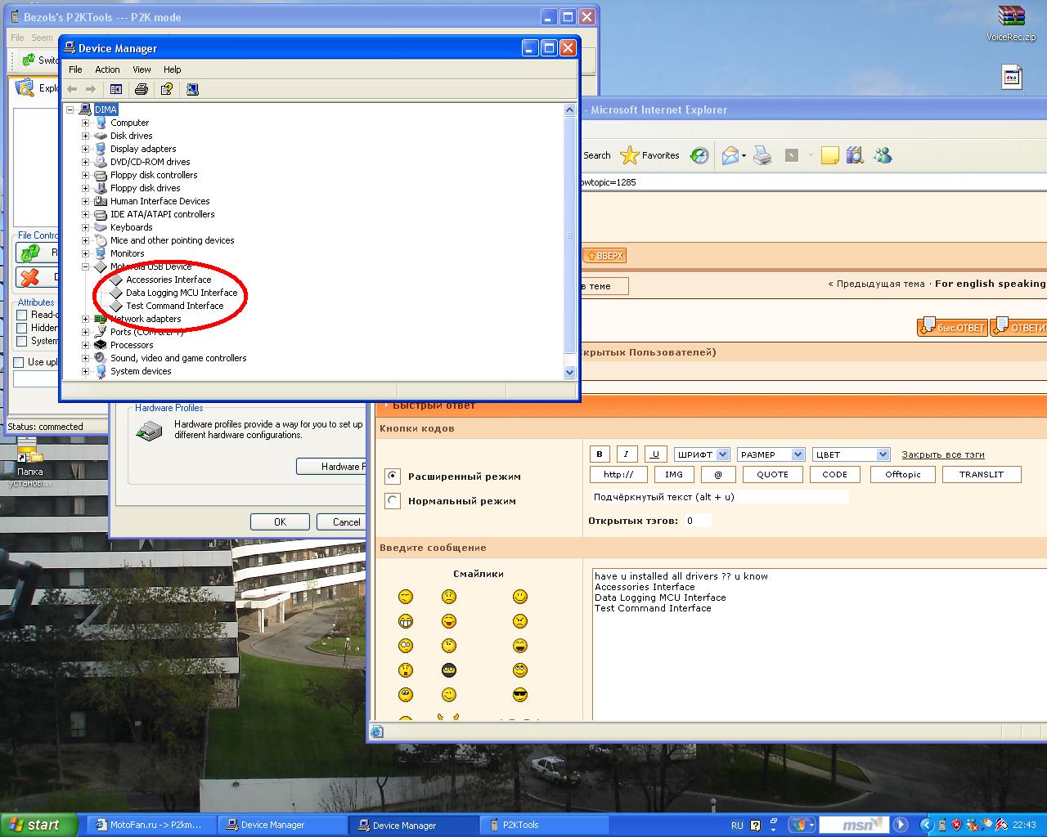Open the РАЗМЕР size dropdown
The image size is (1047, 837).
pyautogui.click(x=771, y=454)
